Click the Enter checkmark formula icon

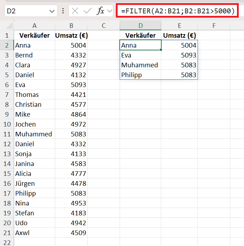(x=87, y=11)
